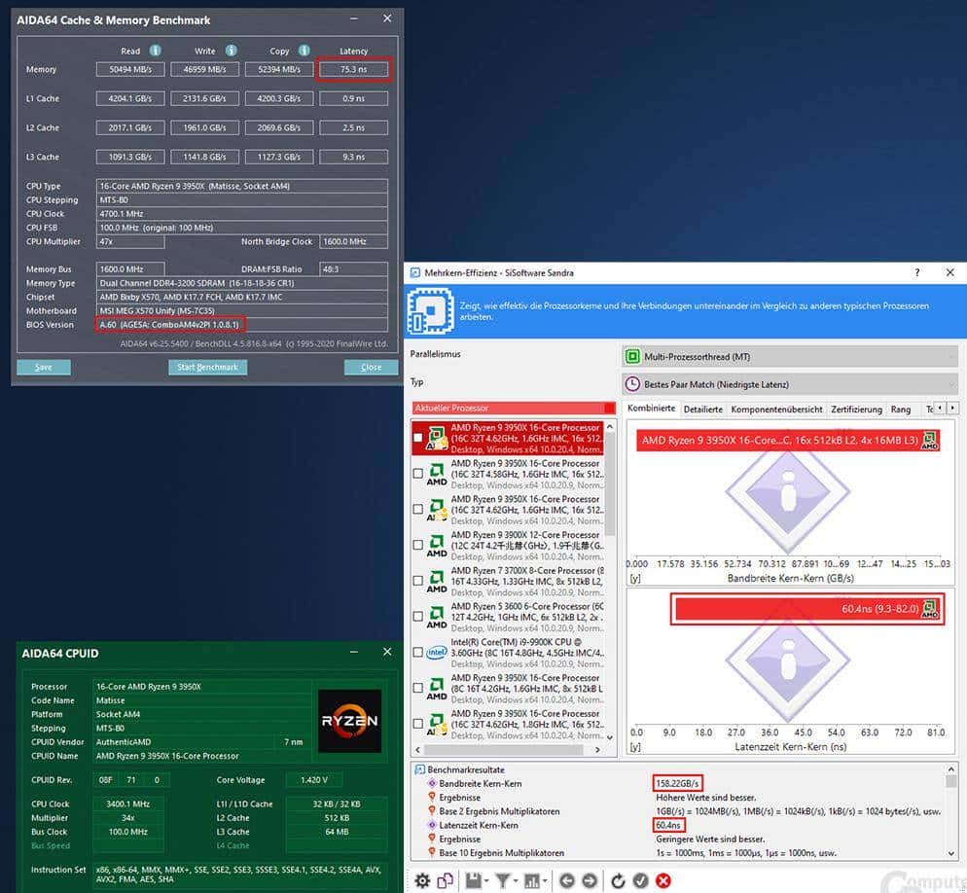The height and width of the screenshot is (893, 967).
Task: Click the Core Voltage 1.420 V value in CPUID
Action: point(314,780)
